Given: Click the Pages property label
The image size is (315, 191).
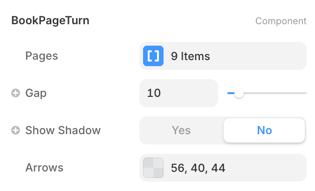Looking at the screenshot, I should [x=41, y=56].
